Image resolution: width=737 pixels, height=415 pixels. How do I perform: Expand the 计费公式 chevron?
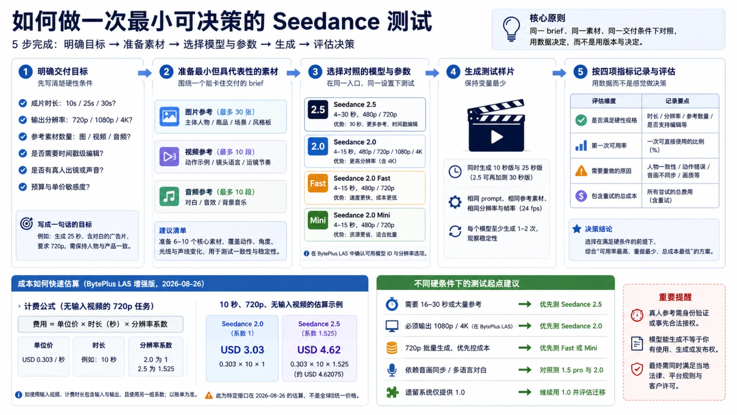point(20,306)
